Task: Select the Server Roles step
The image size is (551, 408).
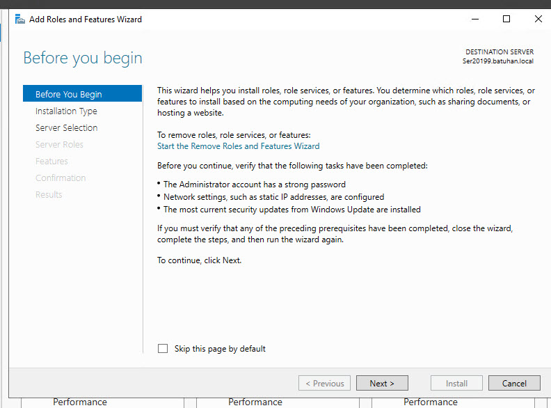Action: [59, 145]
